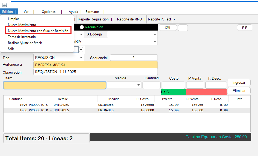Click the yellow Item input field
The width and height of the screenshot is (258, 156).
tap(55, 85)
